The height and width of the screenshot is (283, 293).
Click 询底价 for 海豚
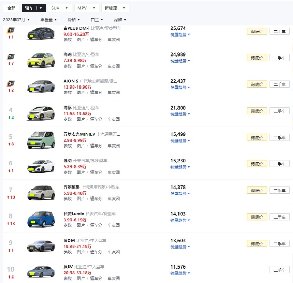[257, 111]
